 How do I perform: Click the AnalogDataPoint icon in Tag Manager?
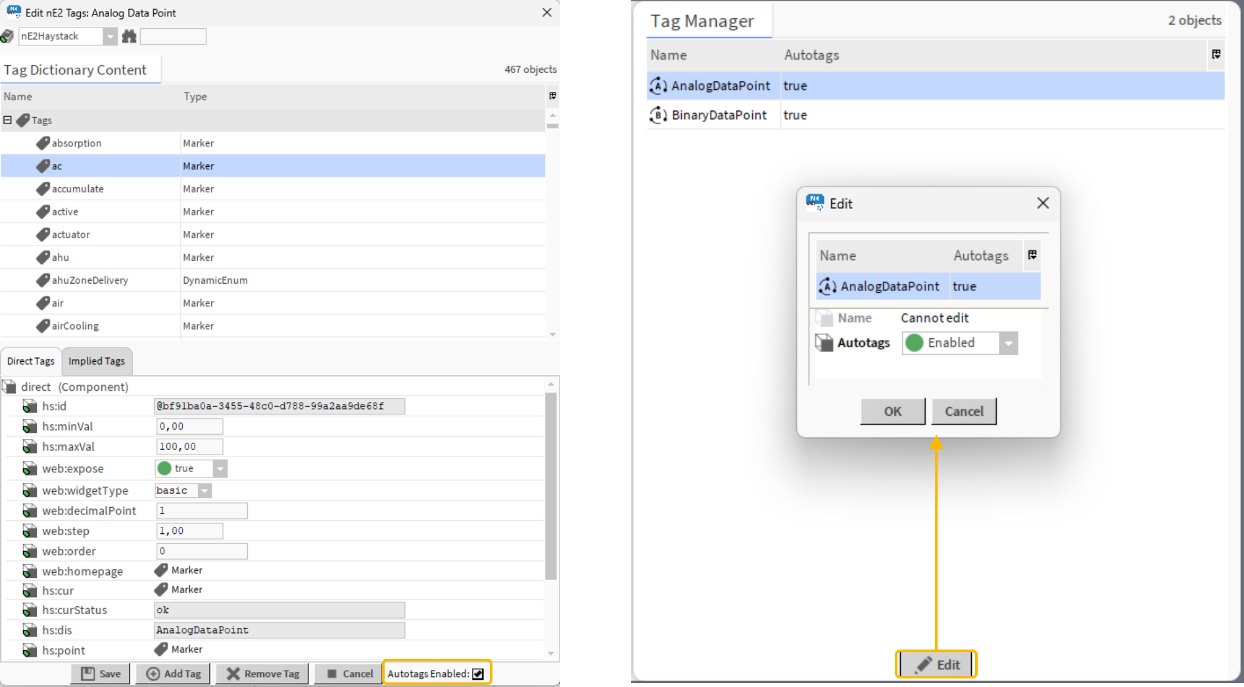[658, 85]
